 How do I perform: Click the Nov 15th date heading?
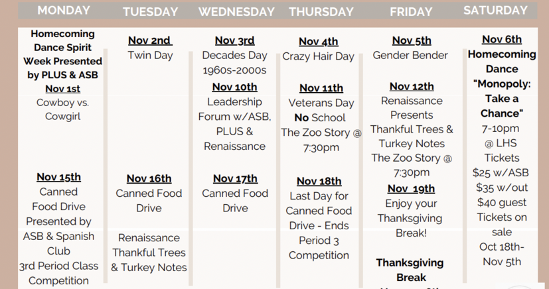[58, 177]
